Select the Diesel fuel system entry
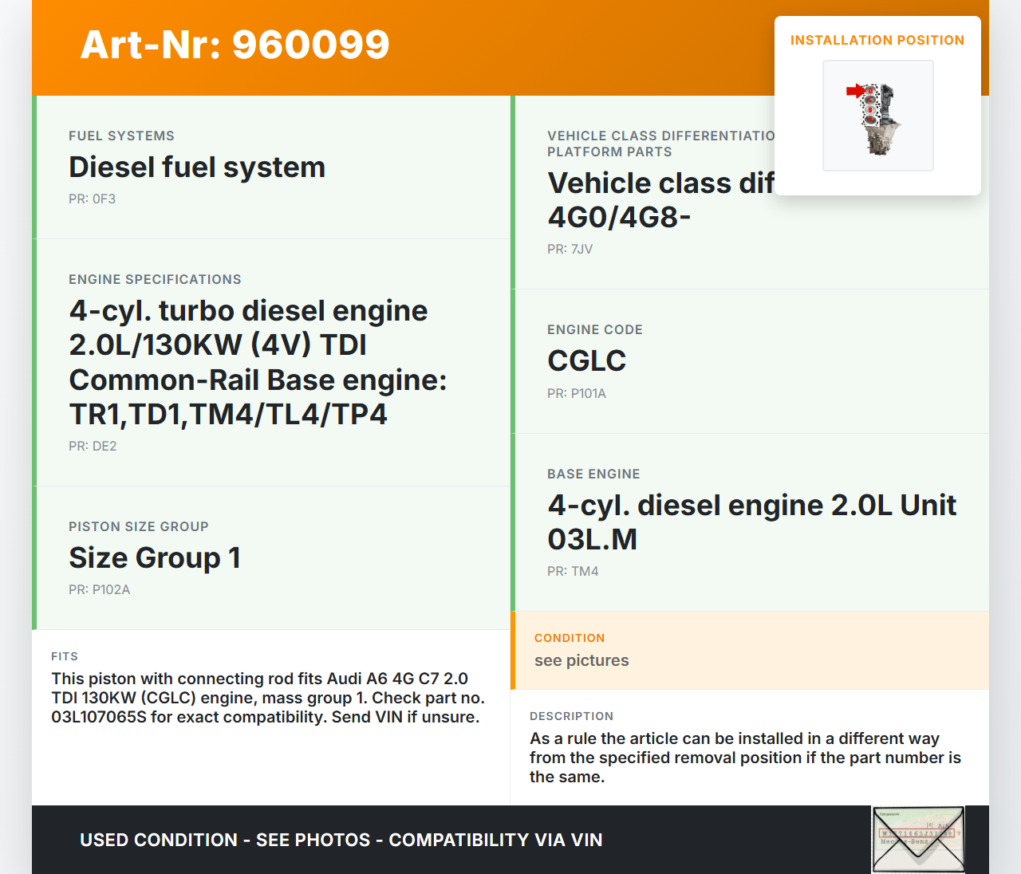Viewport: 1021px width, 874px height. (197, 167)
